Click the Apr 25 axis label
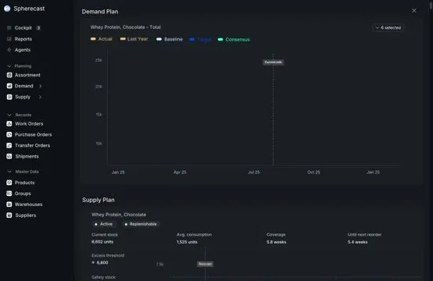This screenshot has width=433, height=281. (180, 173)
